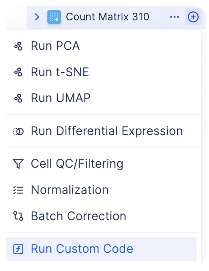209x271 pixels.
Task: Click the blue Count Matrix grid icon
Action: [x=54, y=17]
